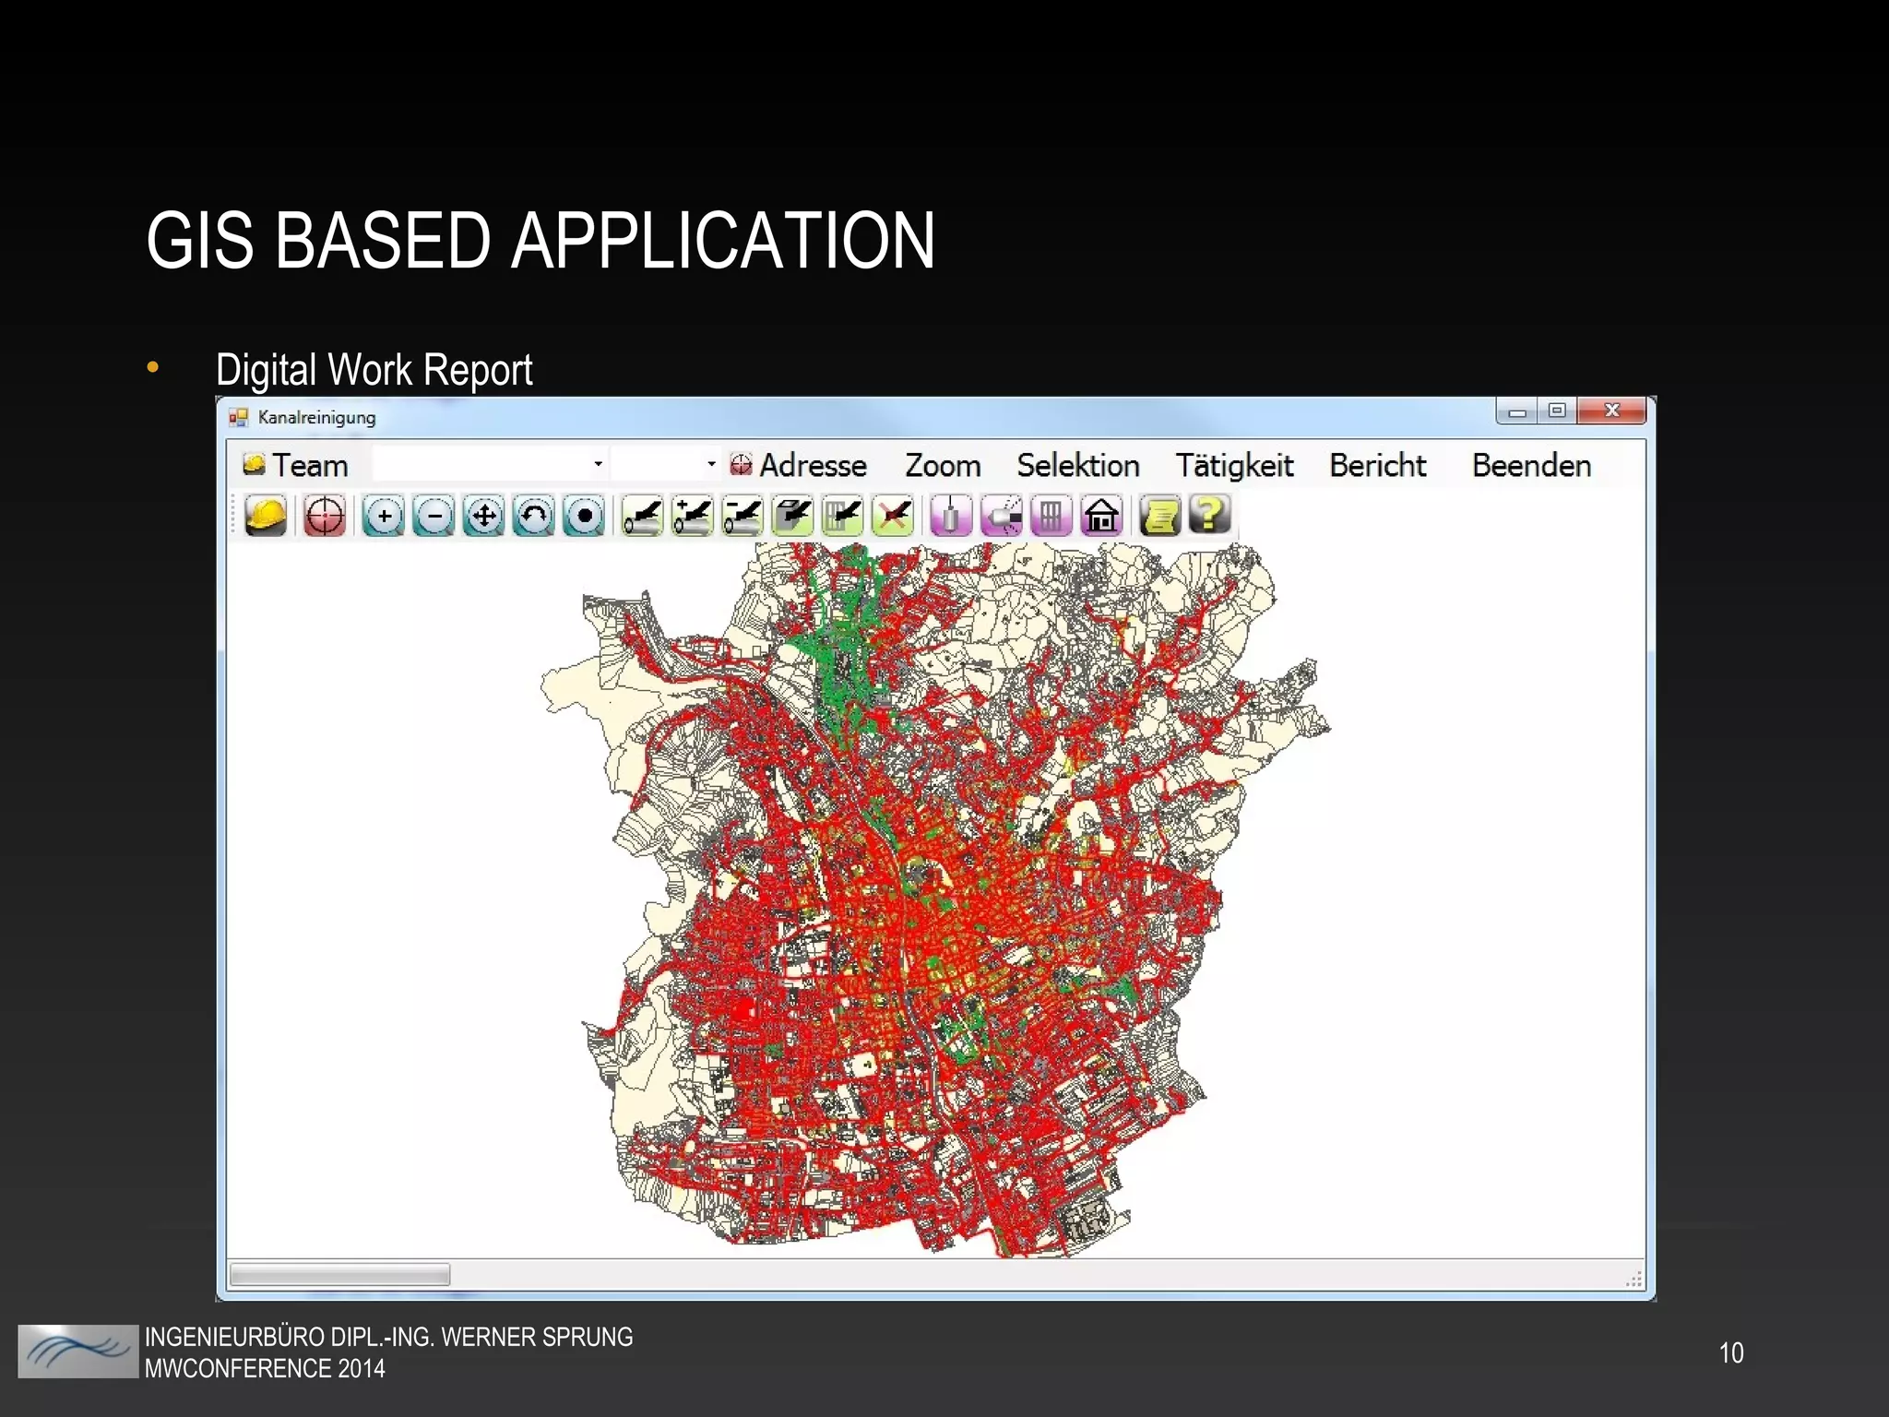This screenshot has height=1417, width=1889.
Task: Select the zoom in magnifier tool
Action: (x=384, y=516)
